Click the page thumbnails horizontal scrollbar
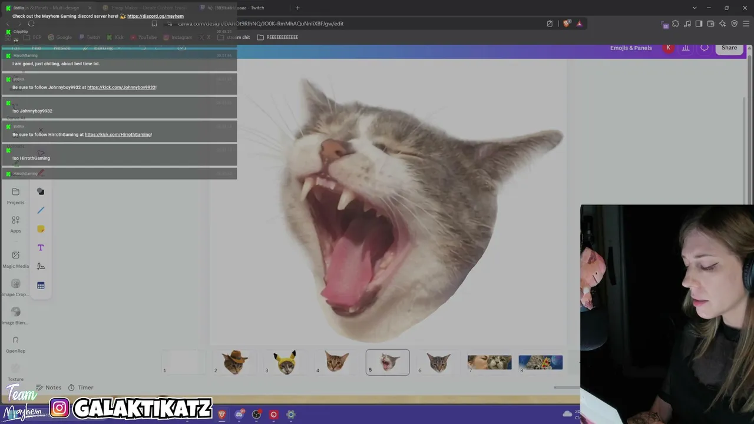Screen dimensions: 754x424 click(x=567, y=387)
